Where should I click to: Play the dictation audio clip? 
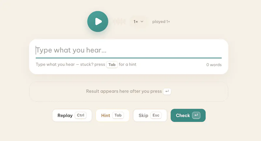[x=98, y=22]
